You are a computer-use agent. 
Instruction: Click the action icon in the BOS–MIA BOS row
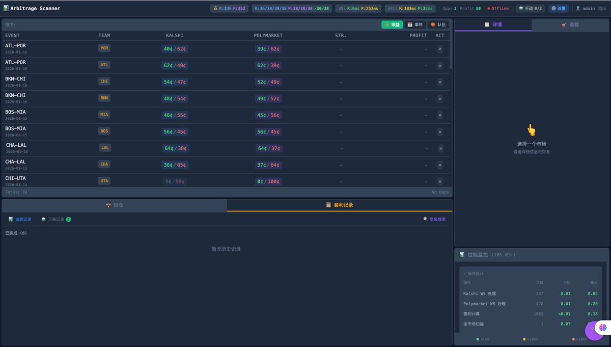coord(440,132)
